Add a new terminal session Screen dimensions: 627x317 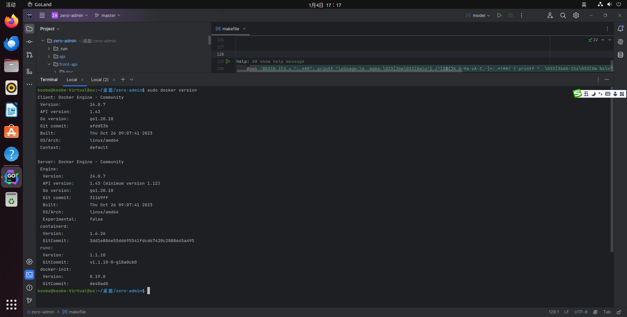123,79
